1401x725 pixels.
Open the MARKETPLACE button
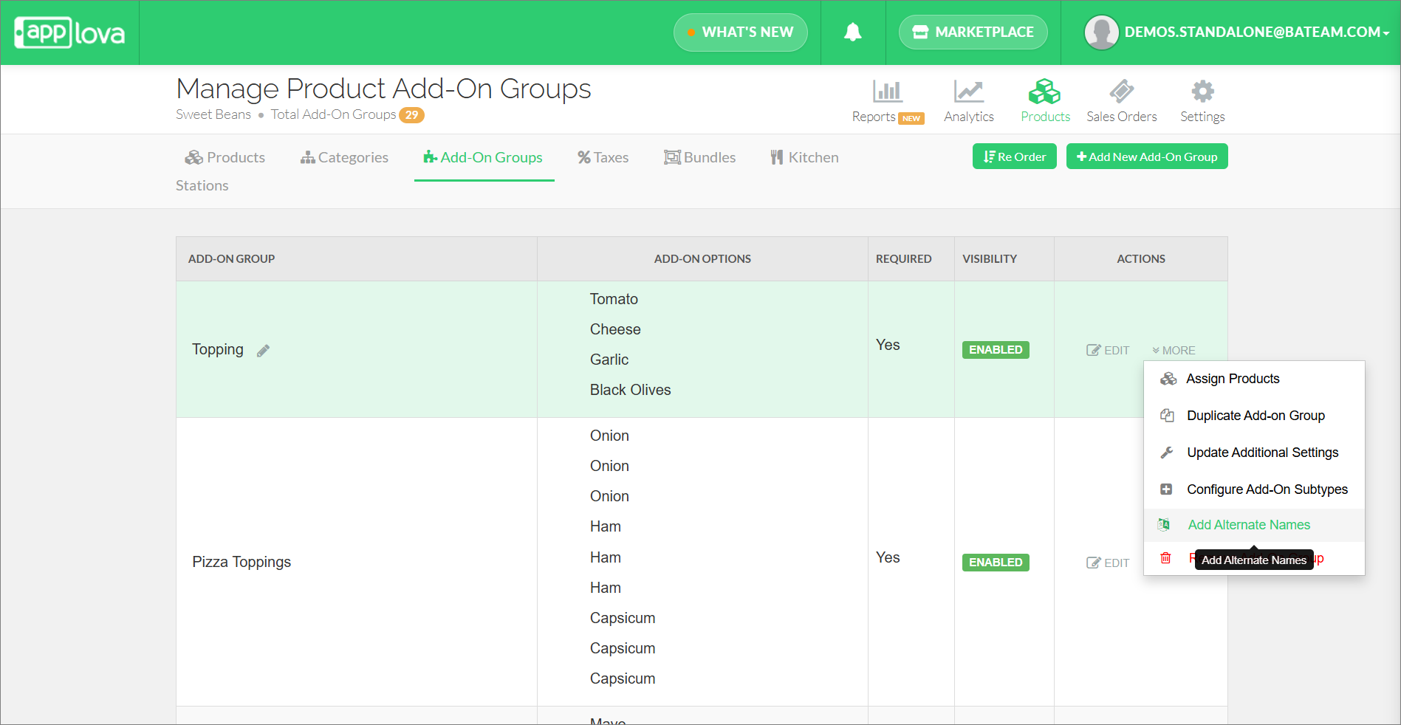[x=973, y=32]
